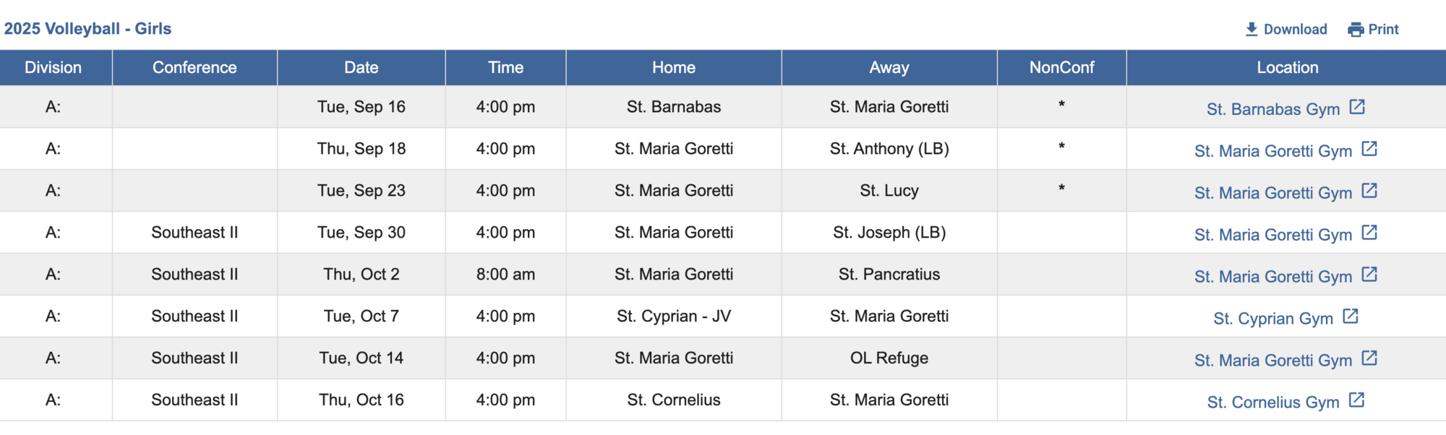Click the Print text button
This screenshot has width=1446, height=435.
1383,30
